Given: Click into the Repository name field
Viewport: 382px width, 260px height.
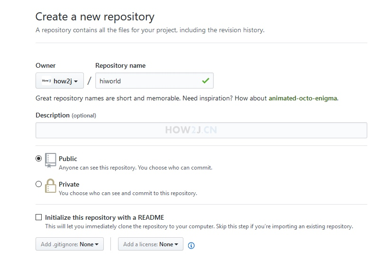Looking at the screenshot, I should pyautogui.click(x=155, y=81).
